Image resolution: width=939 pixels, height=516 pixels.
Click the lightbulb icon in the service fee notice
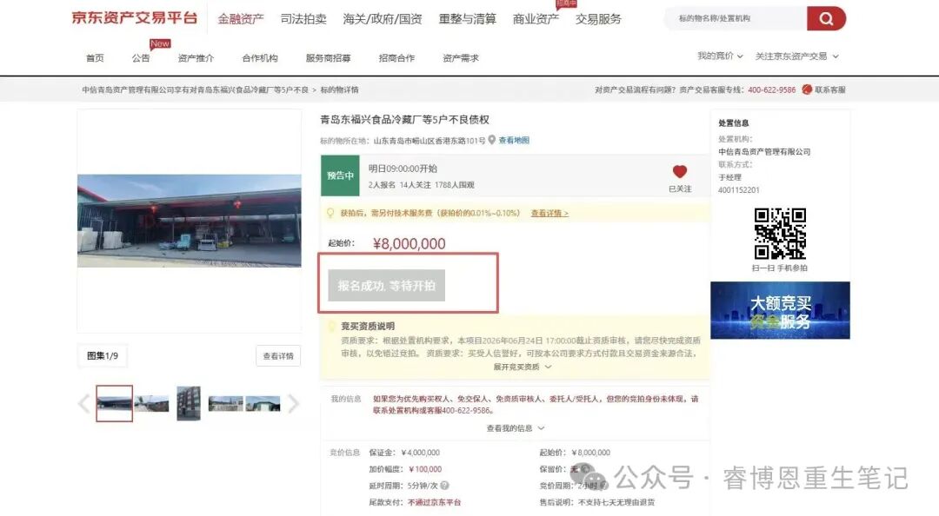point(330,213)
